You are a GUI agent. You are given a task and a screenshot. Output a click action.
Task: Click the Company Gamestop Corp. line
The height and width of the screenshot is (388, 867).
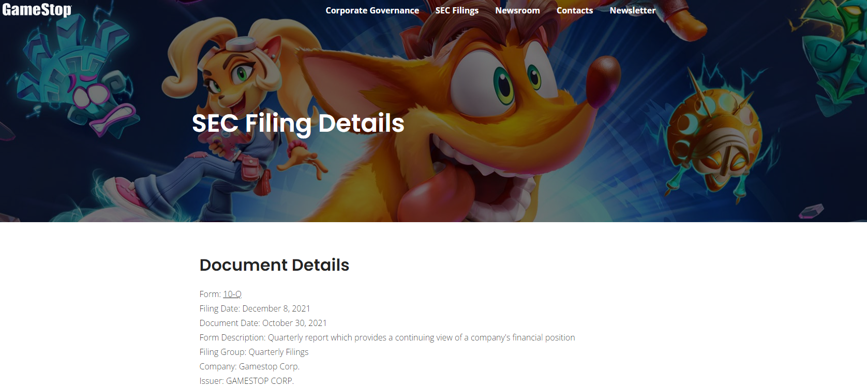point(249,366)
